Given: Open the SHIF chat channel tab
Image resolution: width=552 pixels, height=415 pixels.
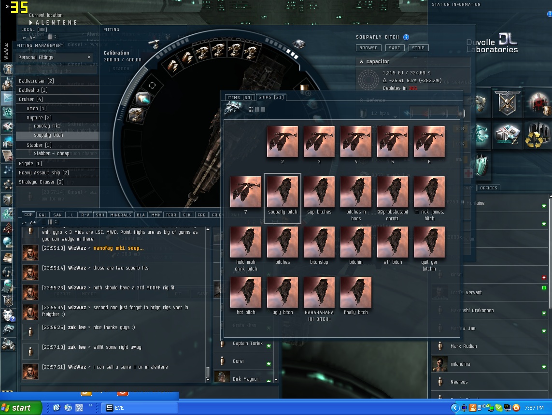Looking at the screenshot, I should point(100,215).
